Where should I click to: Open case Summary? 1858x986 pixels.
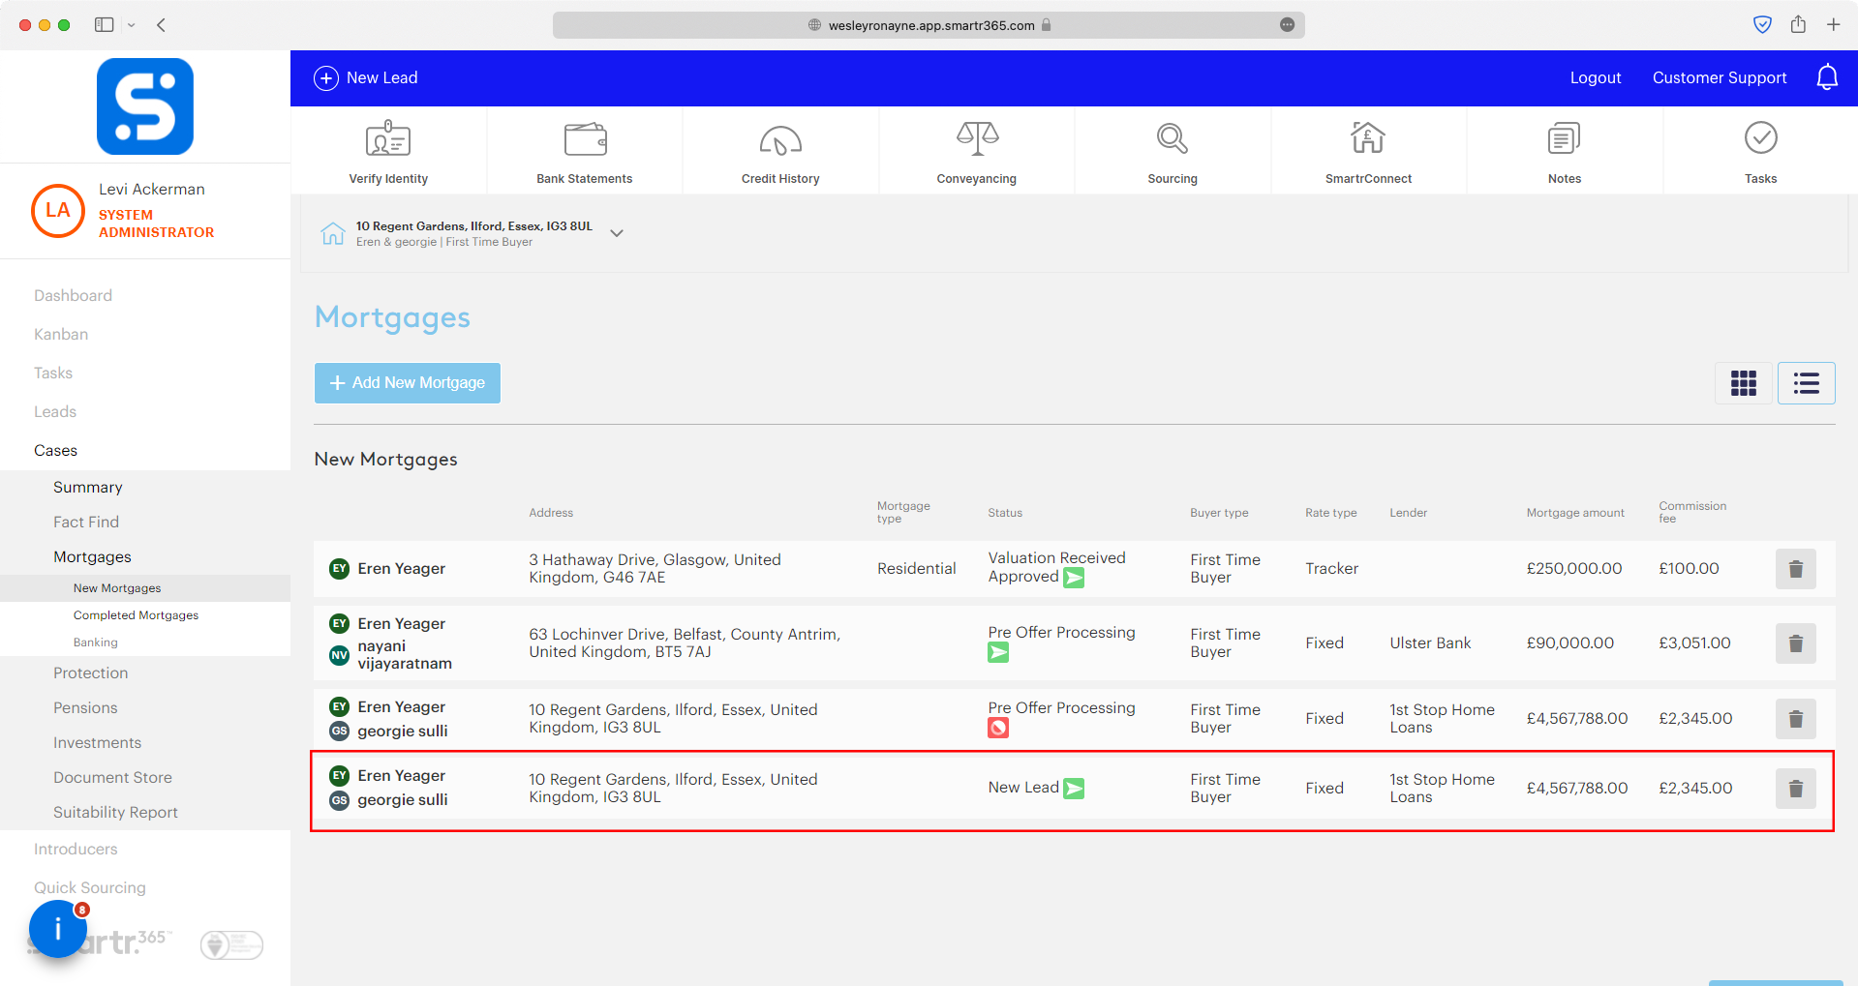(x=88, y=488)
